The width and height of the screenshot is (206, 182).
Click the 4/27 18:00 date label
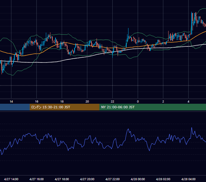(62, 179)
